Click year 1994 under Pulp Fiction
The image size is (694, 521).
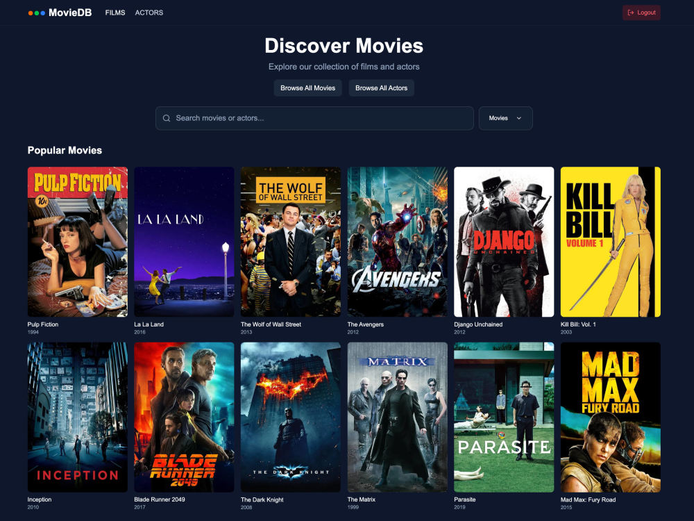[x=33, y=332]
